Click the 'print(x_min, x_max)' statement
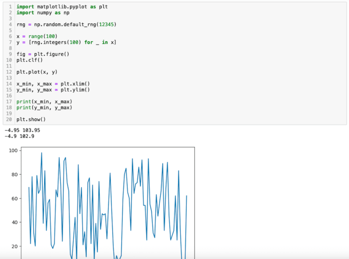The height and width of the screenshot is (259, 349). [x=44, y=102]
